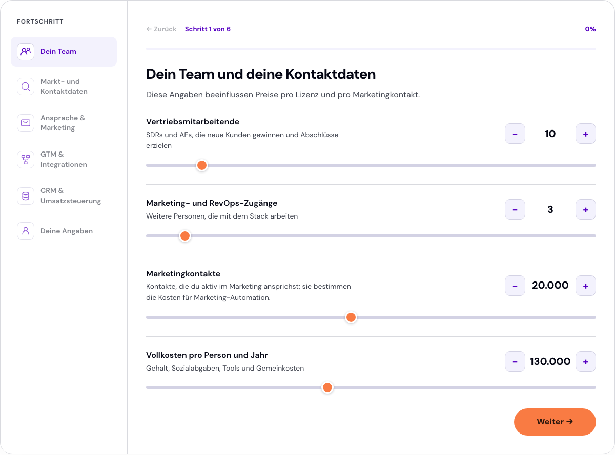Open GTM & Integrationen section
Screen dimensions: 615x455
click(64, 159)
